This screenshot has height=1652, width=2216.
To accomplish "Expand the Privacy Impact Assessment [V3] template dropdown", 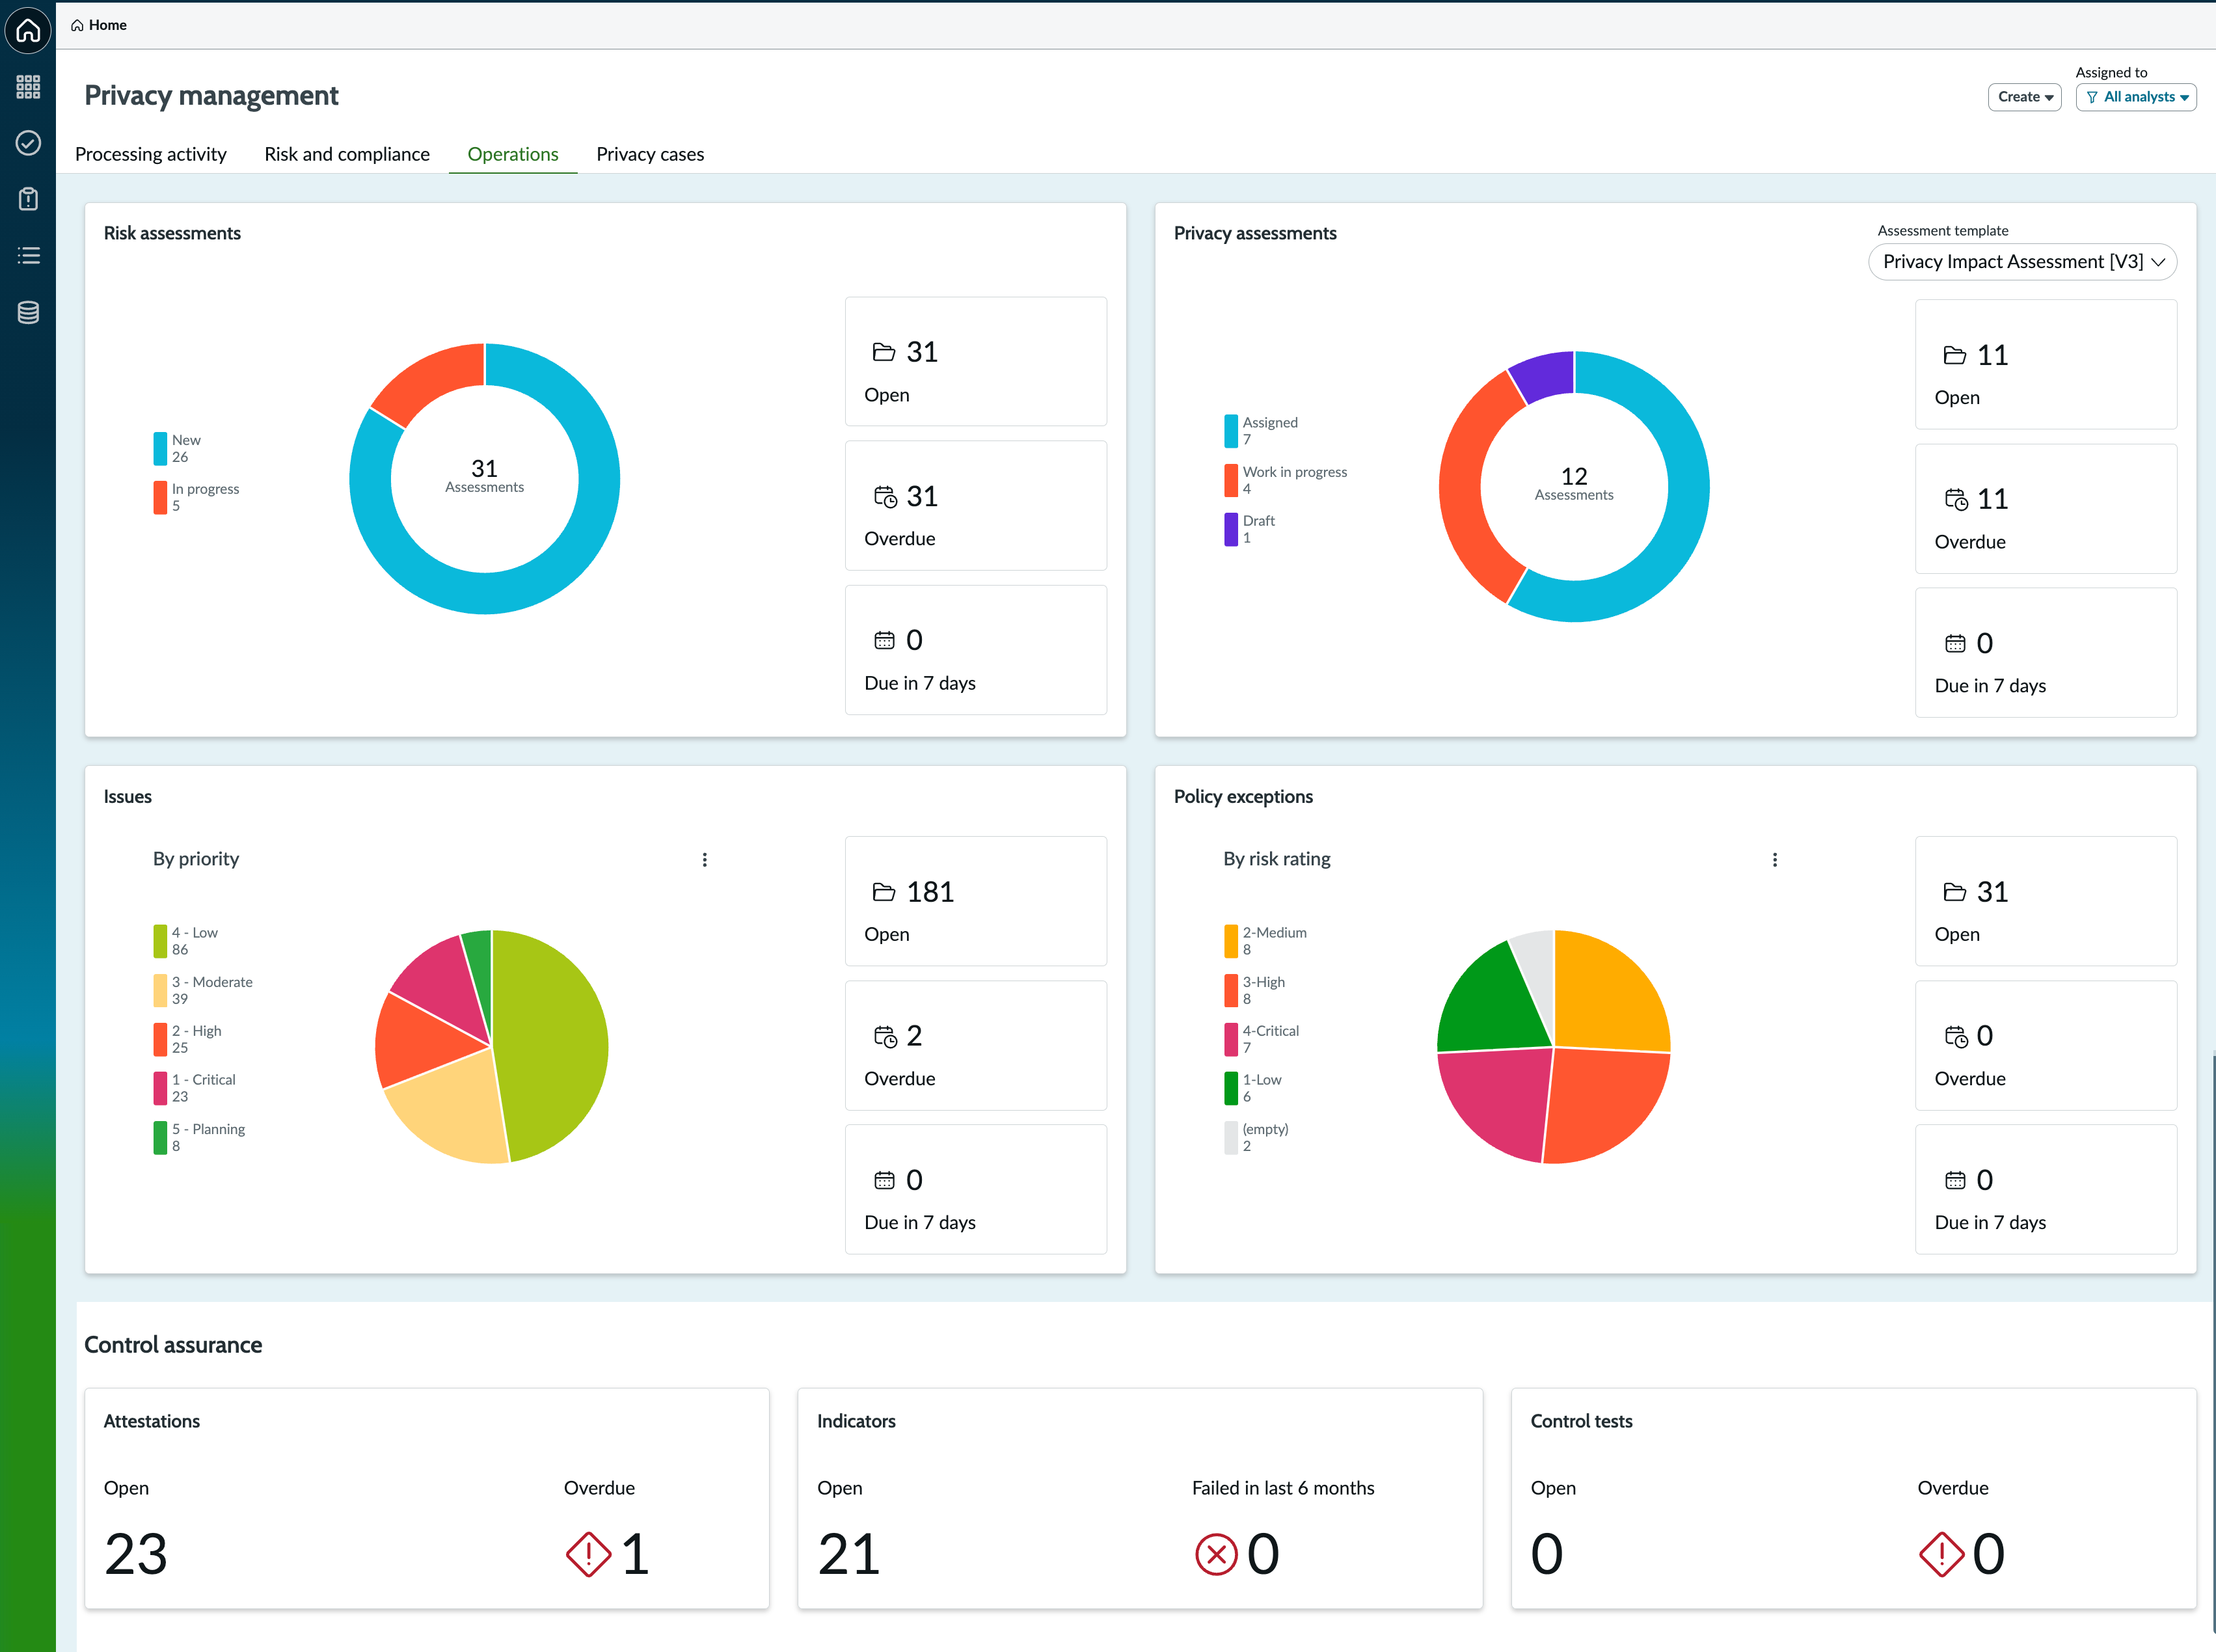I will click(2022, 262).
